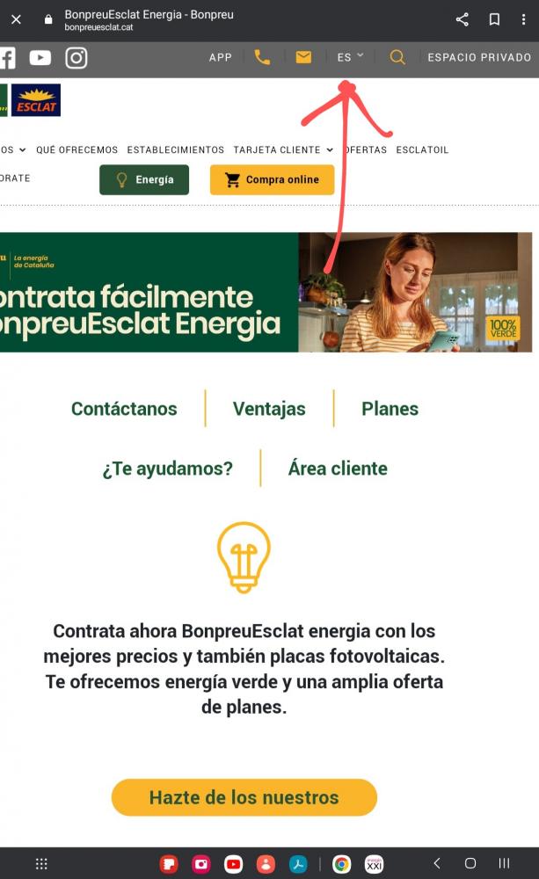Launch Chrome from the bottom taskbar

(341, 864)
